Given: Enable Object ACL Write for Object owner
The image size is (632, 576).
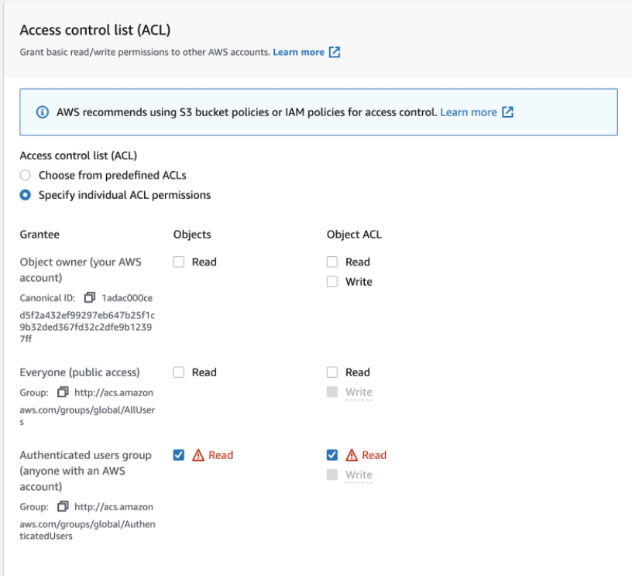Looking at the screenshot, I should click(332, 282).
